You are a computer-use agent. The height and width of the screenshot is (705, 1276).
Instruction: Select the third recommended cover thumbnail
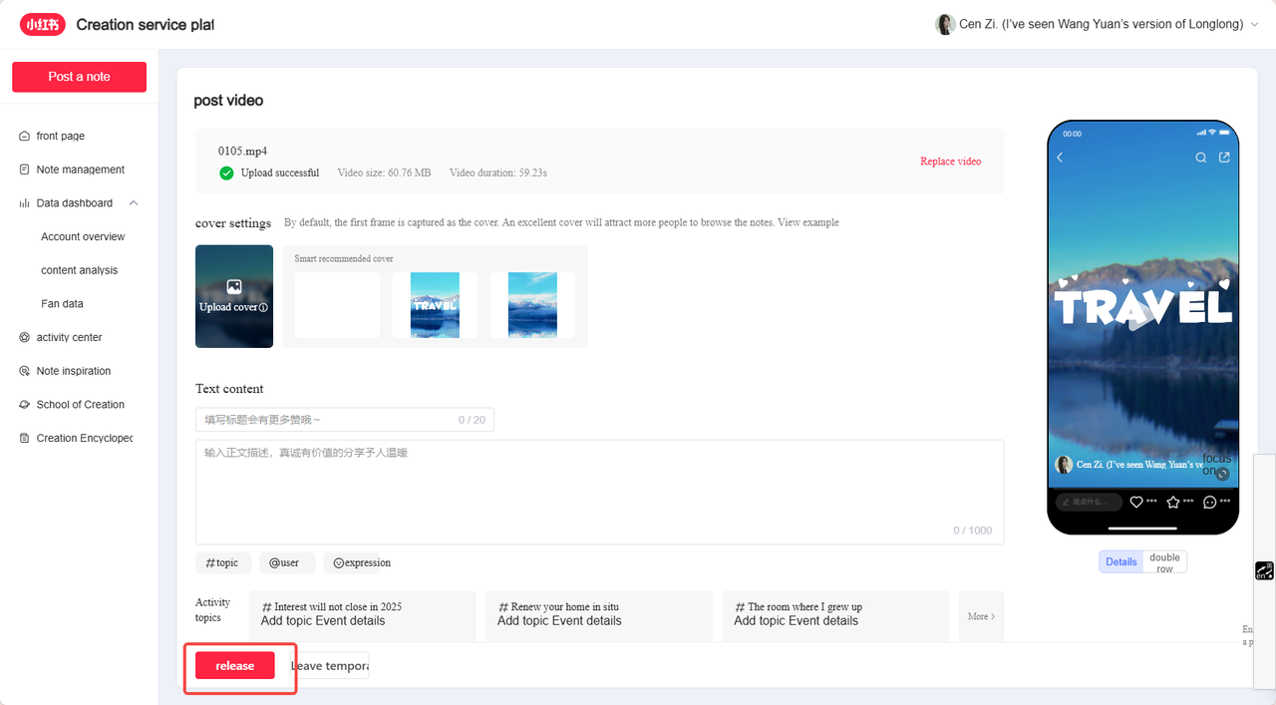(x=532, y=305)
